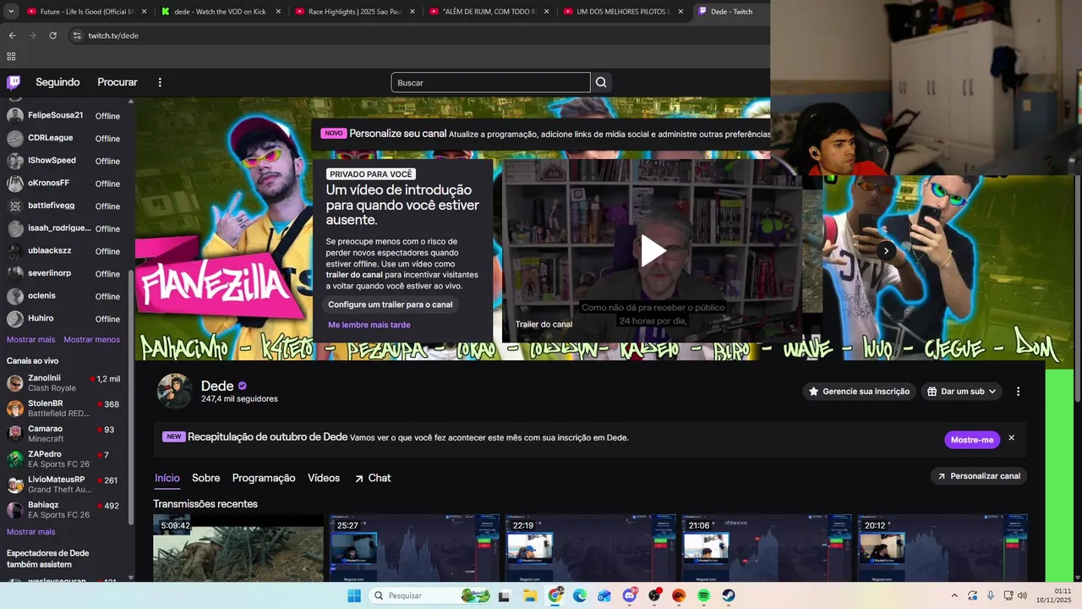Open volume control in system tray
Screen dimensions: 1082x609
coord(1023,595)
